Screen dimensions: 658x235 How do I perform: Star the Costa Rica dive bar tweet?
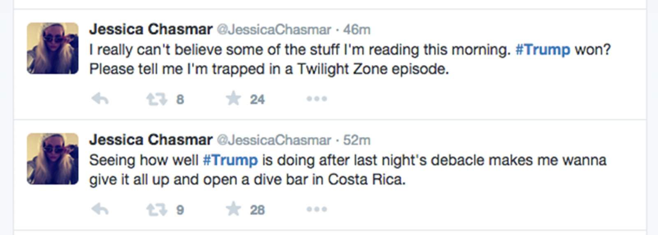233,209
